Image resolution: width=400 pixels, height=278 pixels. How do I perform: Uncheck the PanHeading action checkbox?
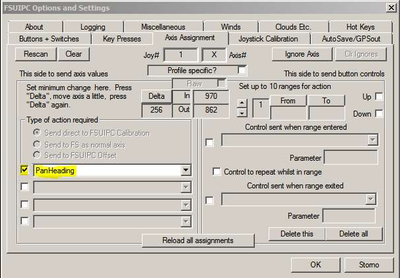click(24, 170)
